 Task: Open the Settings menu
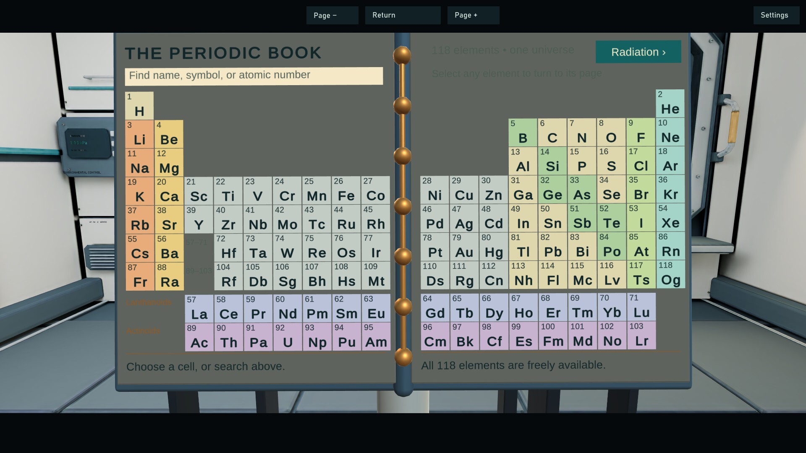pos(776,15)
